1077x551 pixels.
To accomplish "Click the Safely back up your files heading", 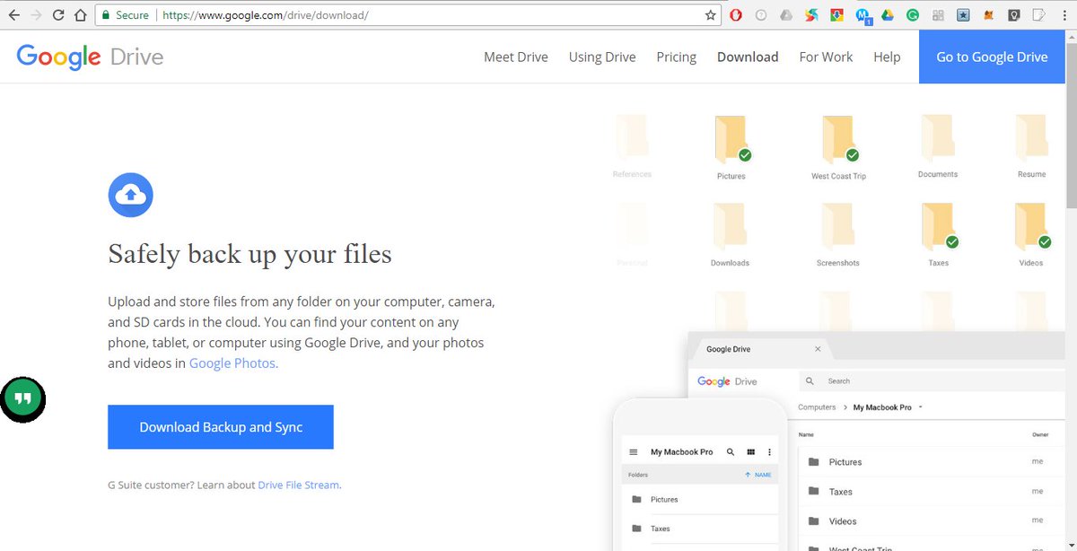I will point(250,254).
